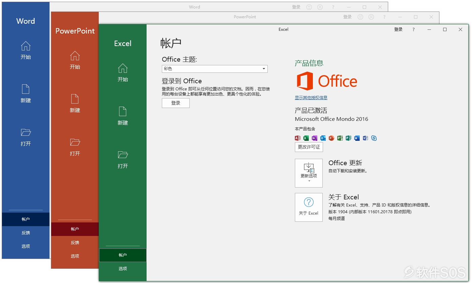Select 帐户 tab in Excel sidebar
472x283 pixels.
click(x=123, y=255)
